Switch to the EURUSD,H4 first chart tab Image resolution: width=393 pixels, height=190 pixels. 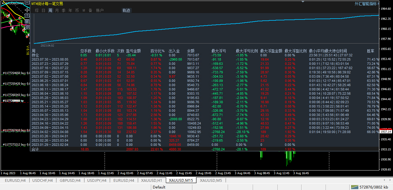pyautogui.click(x=15, y=181)
